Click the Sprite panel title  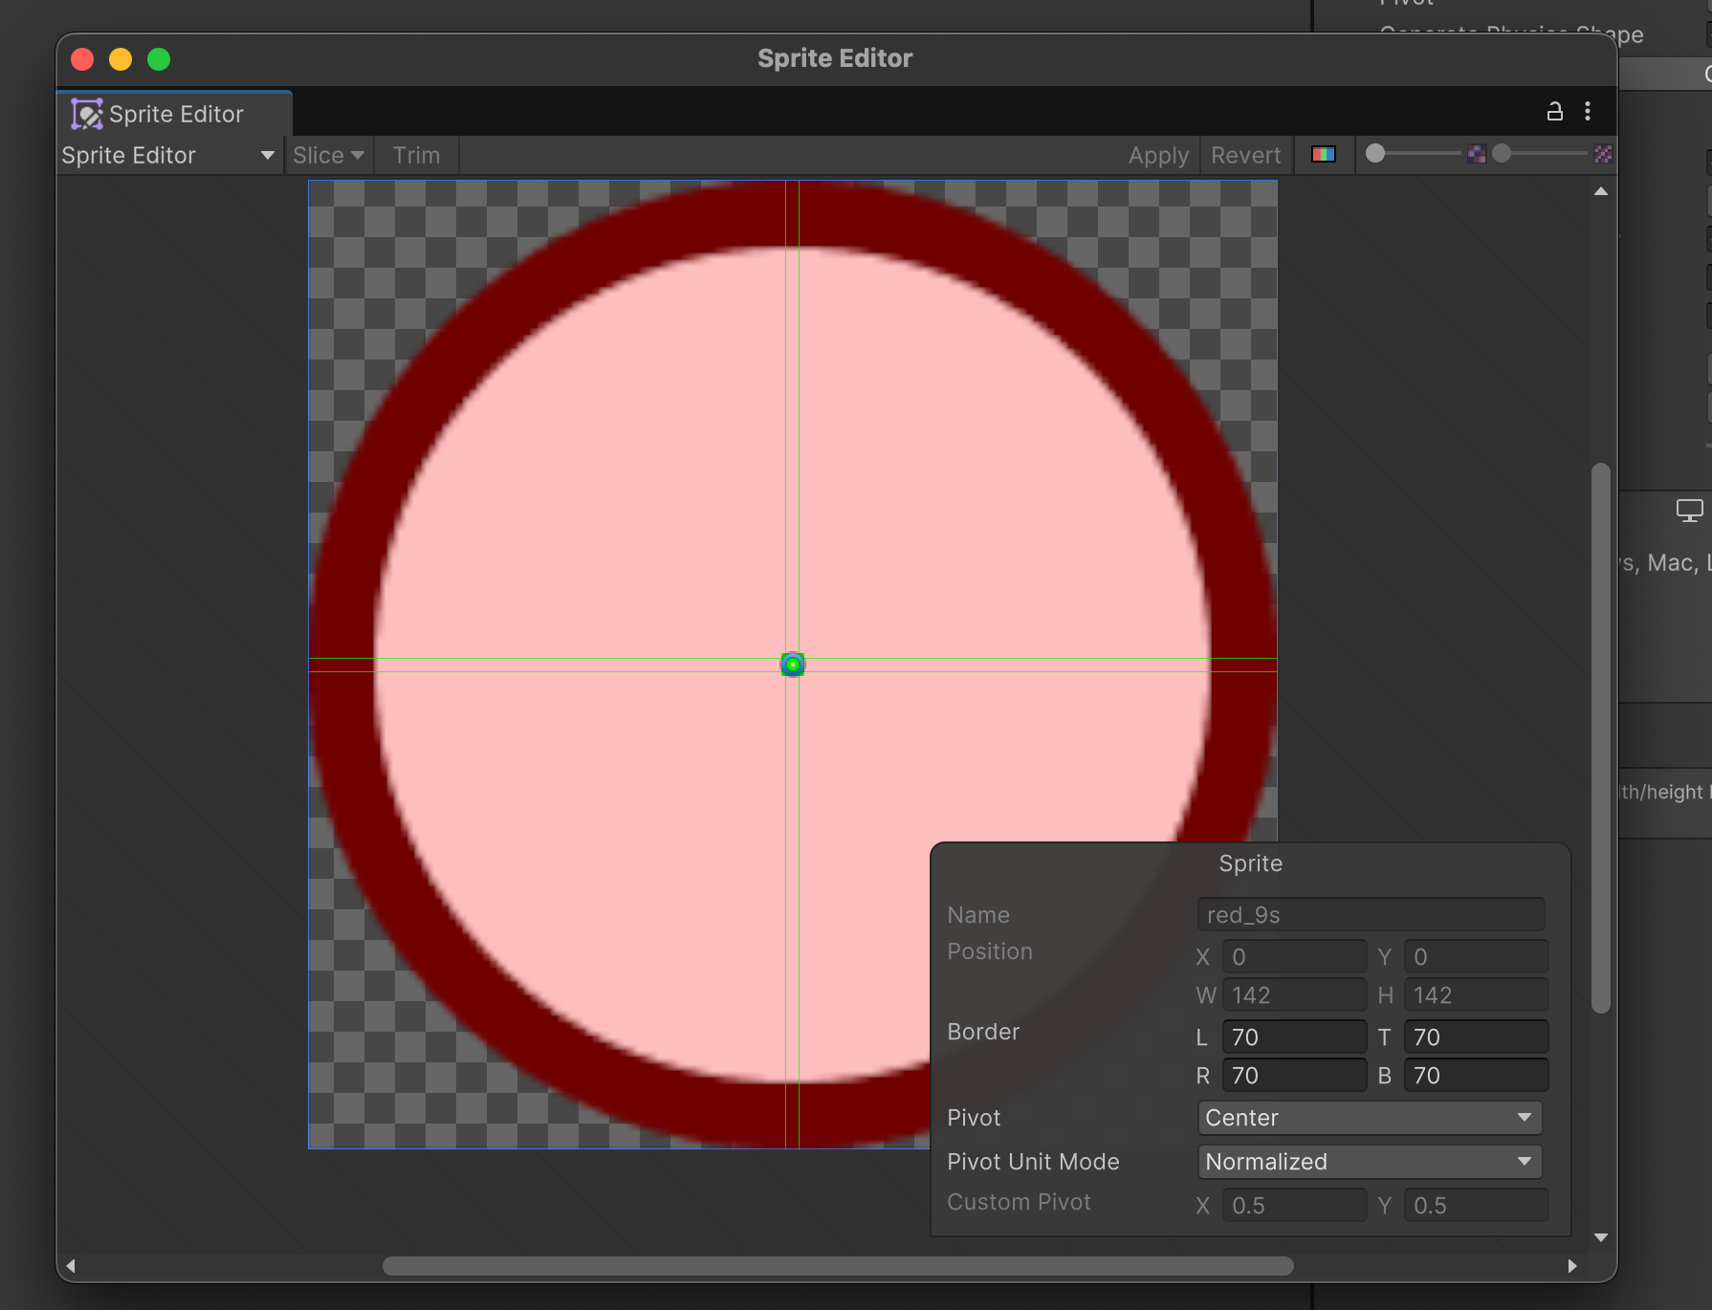click(x=1250, y=863)
